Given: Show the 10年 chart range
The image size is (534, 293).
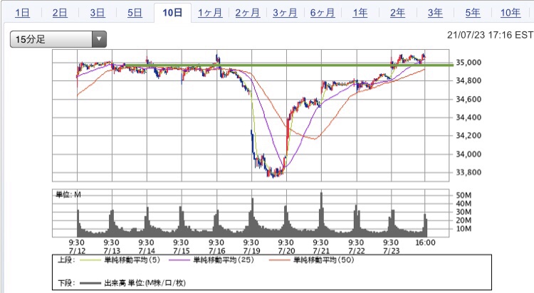Looking at the screenshot, I should (x=511, y=13).
